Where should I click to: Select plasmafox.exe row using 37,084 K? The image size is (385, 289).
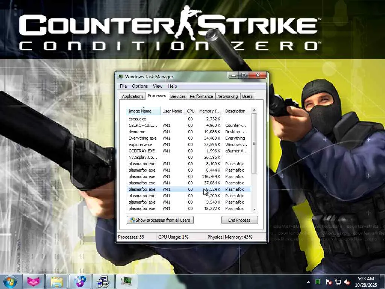click(189, 183)
